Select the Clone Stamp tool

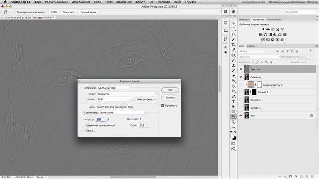click(x=233, y=65)
